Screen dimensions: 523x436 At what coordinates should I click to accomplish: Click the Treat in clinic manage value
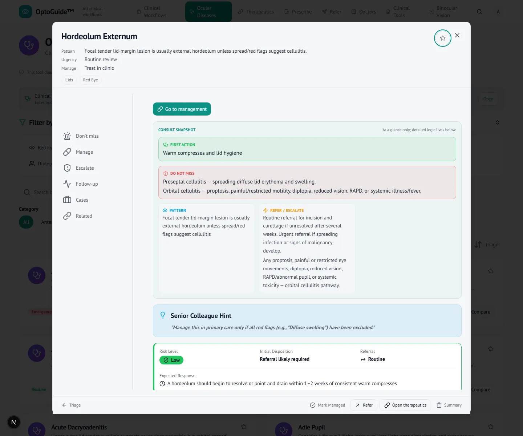99,68
